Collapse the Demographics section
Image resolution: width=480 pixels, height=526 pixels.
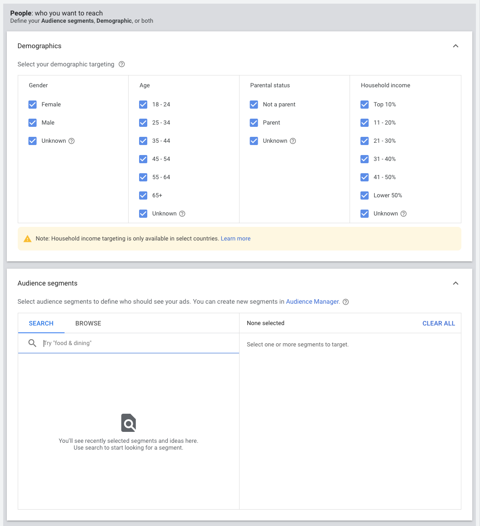[455, 46]
